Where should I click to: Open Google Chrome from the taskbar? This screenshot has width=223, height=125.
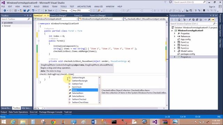[53, 122]
